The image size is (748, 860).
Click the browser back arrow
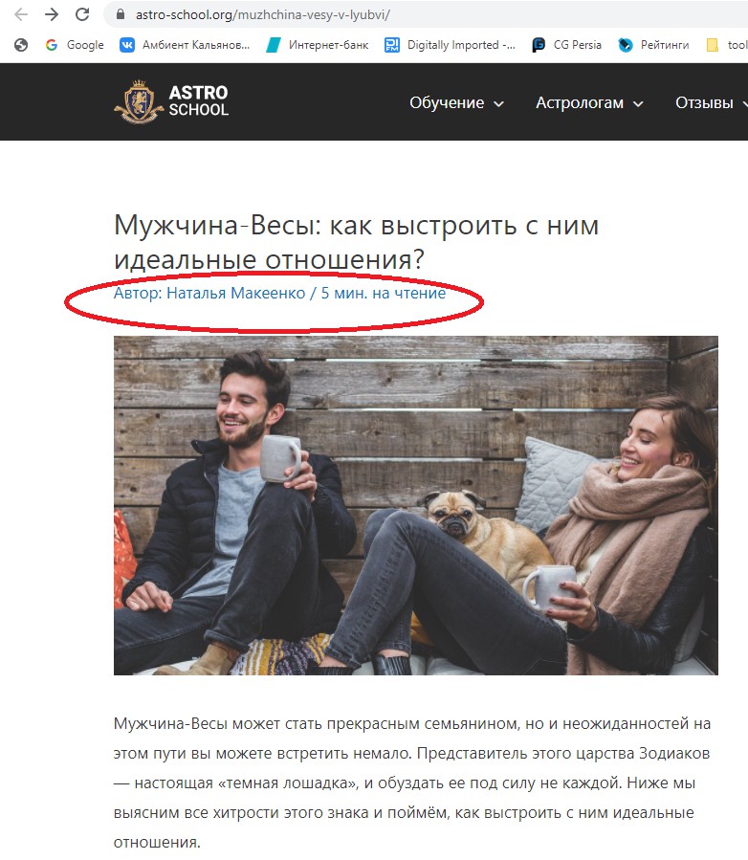pos(21,14)
